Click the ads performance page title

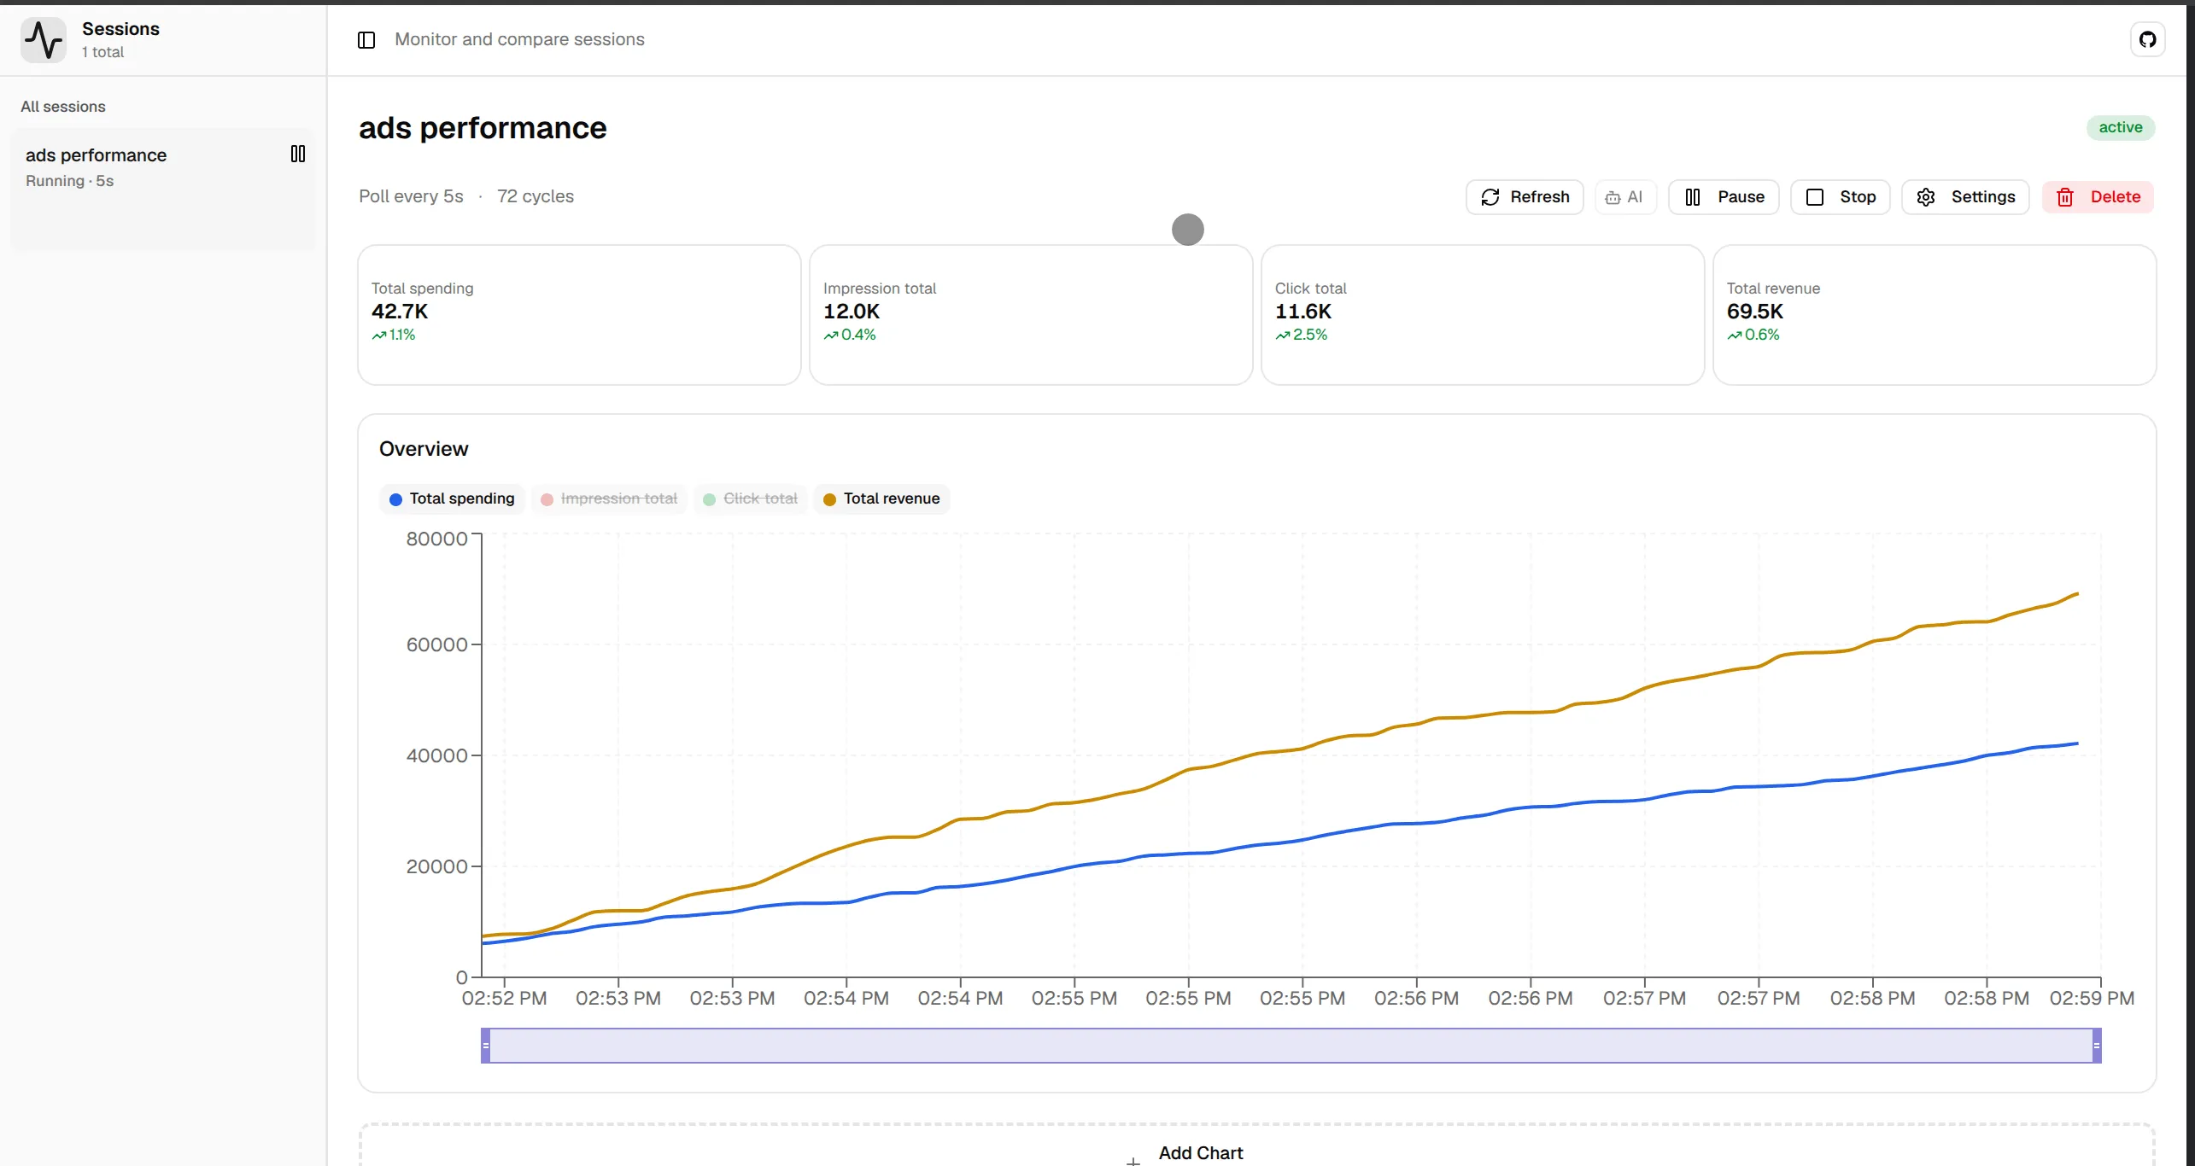coord(483,128)
